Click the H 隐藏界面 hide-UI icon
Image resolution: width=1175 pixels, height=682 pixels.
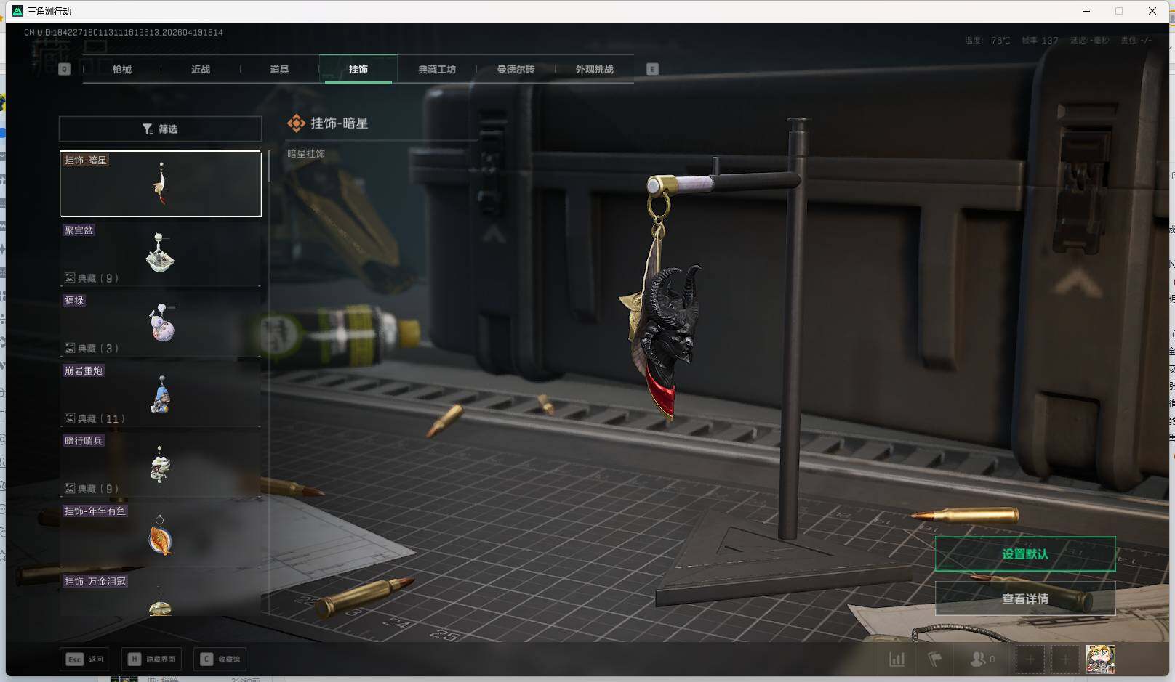coord(135,659)
